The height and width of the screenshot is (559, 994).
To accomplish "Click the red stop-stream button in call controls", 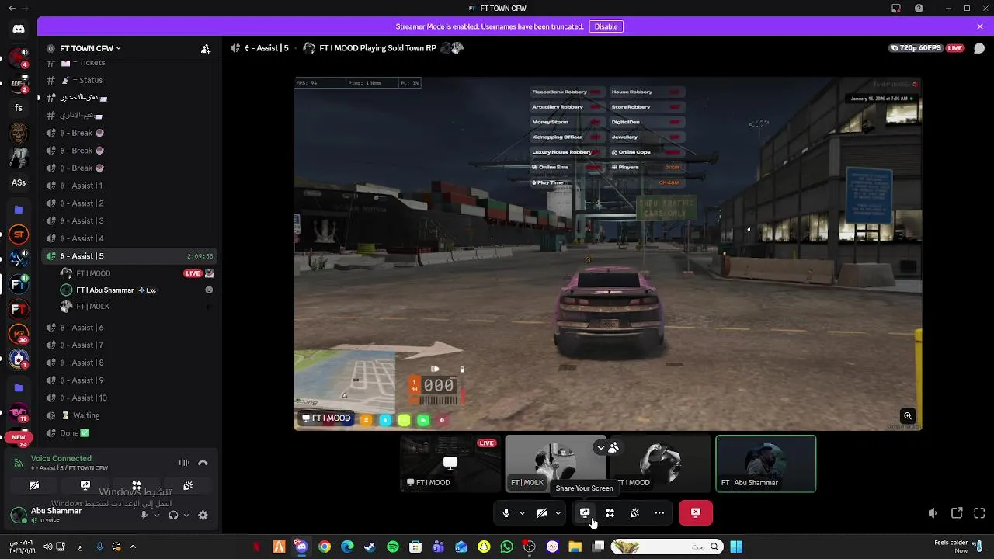I will (696, 512).
